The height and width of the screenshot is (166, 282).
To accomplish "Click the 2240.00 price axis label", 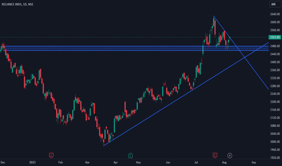I will coord(275,94).
